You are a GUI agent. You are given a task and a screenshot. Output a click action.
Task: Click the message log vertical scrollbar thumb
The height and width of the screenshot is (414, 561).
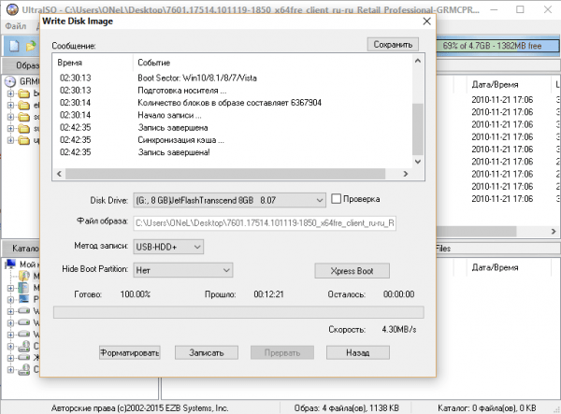coord(418,129)
